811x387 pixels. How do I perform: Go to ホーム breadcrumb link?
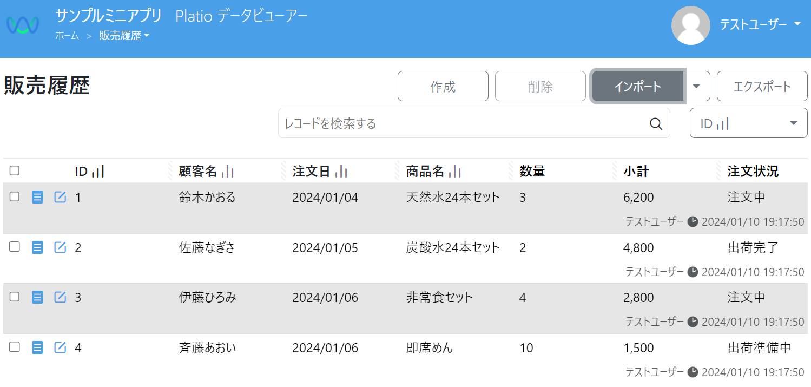pyautogui.click(x=67, y=36)
